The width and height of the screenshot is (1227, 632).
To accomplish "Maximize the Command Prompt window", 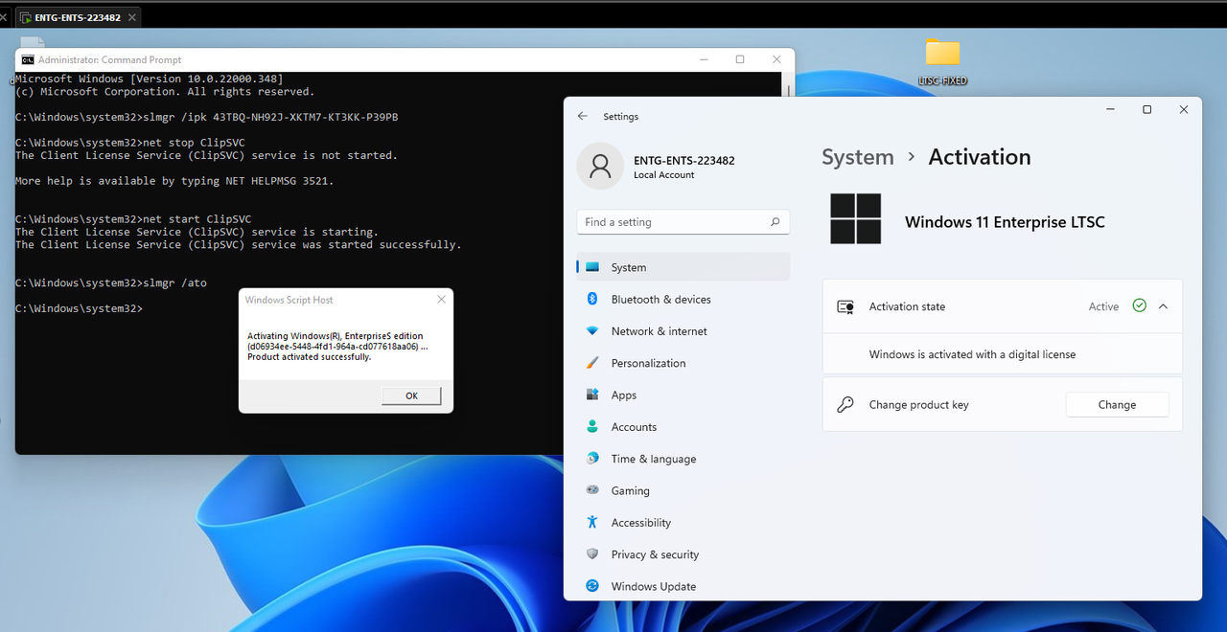I will click(740, 59).
